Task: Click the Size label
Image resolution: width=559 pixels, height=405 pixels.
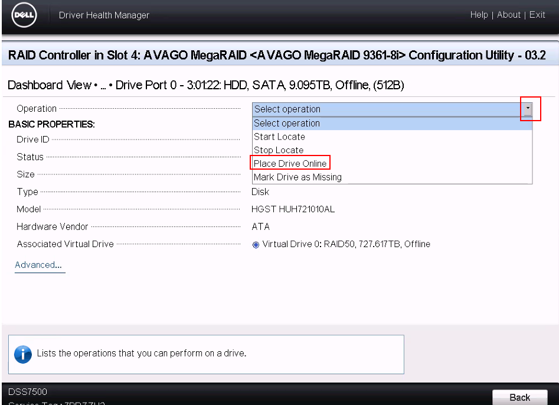Action: [x=25, y=174]
